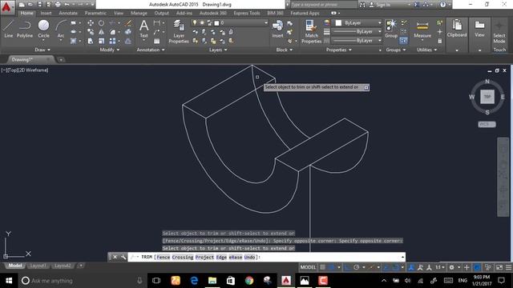The image size is (513, 288).
Task: Click the Sign In button
Action: pos(380,5)
